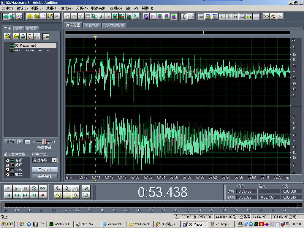Select the marquee selection tool
The height and width of the screenshot is (228, 304).
tap(191, 17)
